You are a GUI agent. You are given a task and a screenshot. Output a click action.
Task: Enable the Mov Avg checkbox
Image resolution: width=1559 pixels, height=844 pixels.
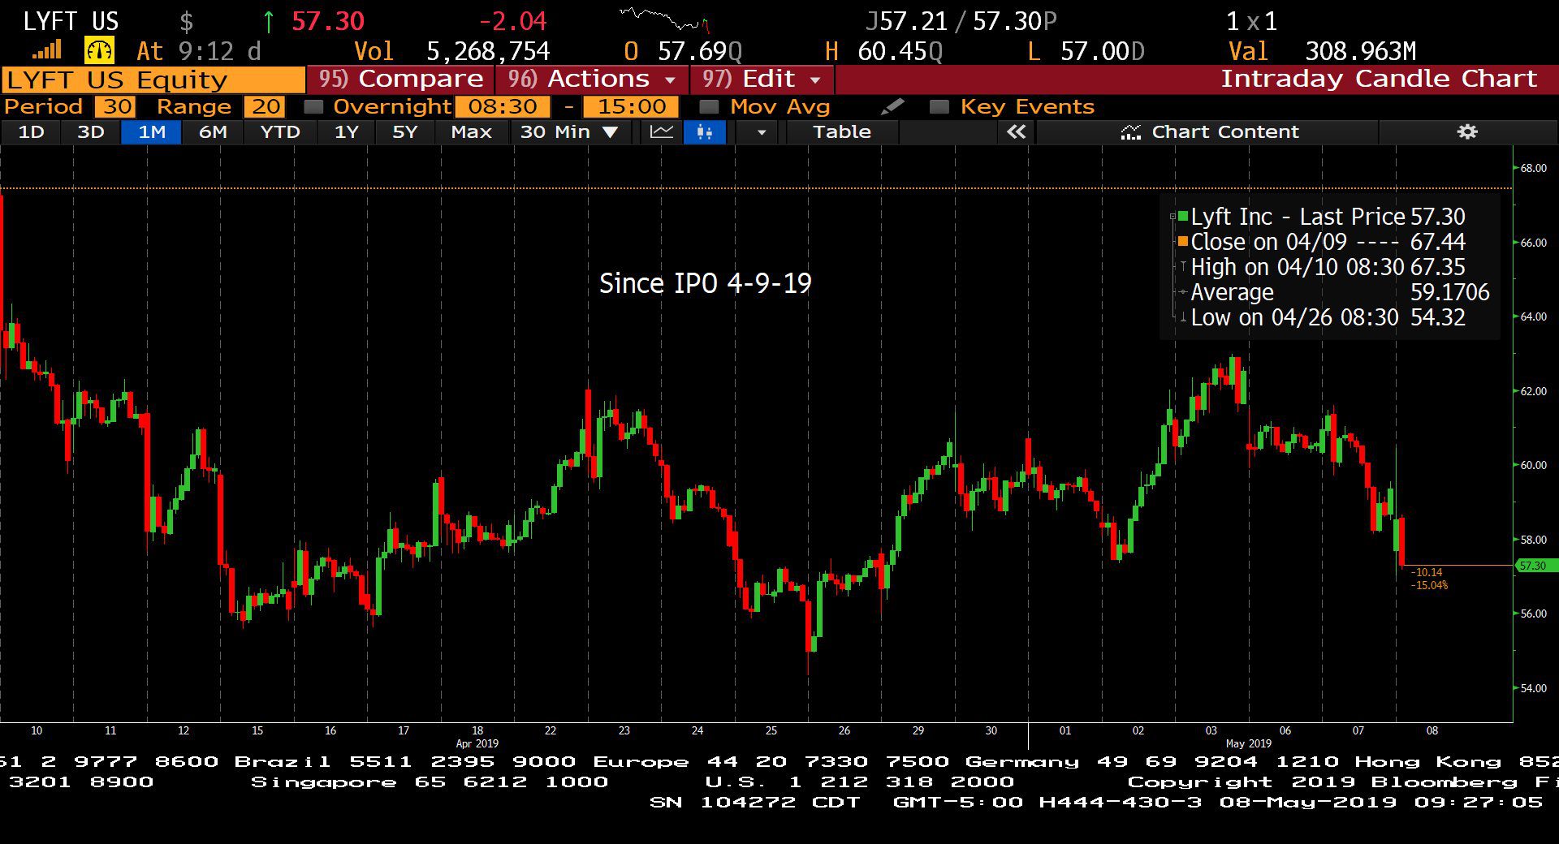tap(709, 106)
